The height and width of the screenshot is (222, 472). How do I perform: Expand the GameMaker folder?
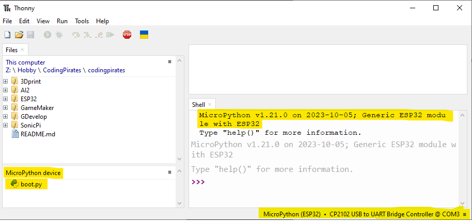click(6, 108)
